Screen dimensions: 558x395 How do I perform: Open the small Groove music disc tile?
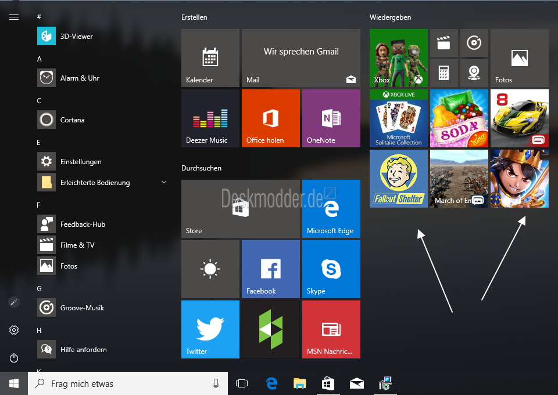(x=474, y=43)
